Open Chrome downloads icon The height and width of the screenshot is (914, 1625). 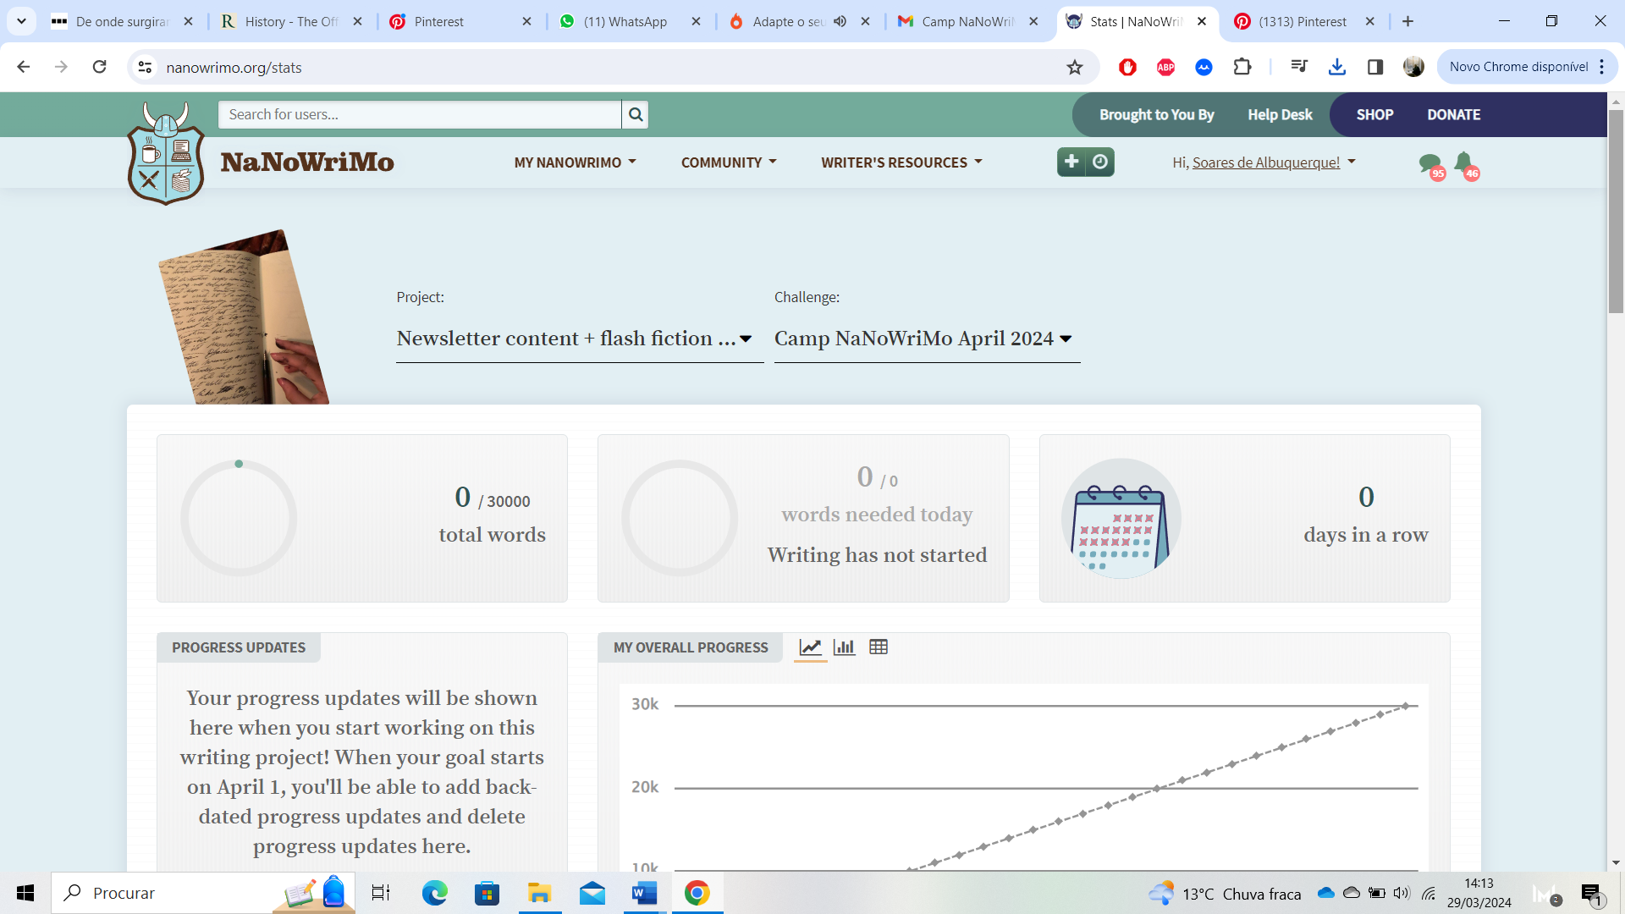pyautogui.click(x=1337, y=67)
